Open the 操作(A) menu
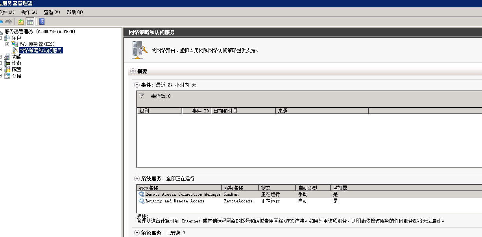Viewport: 482px width, 237px height. click(29, 12)
